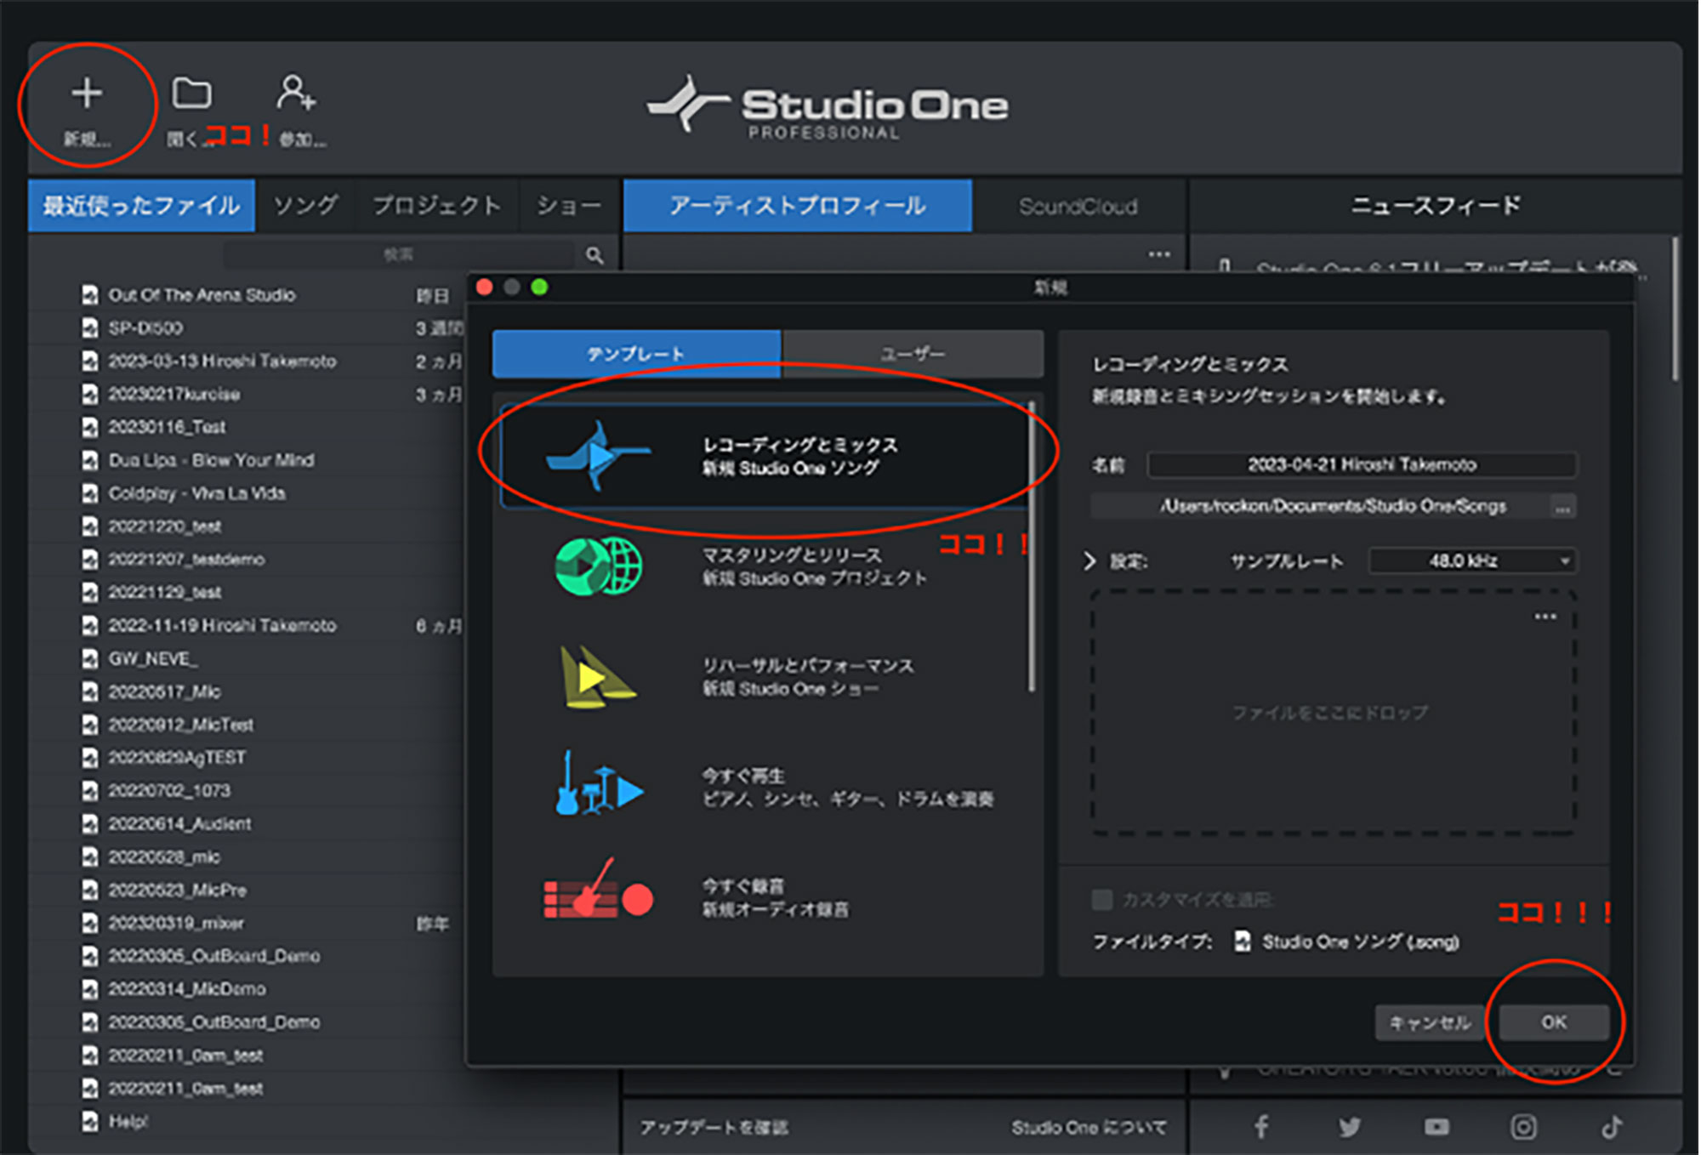Image resolution: width=1701 pixels, height=1155 pixels.
Task: Click the save path field /Users/rockon/Documents
Action: tap(1321, 507)
